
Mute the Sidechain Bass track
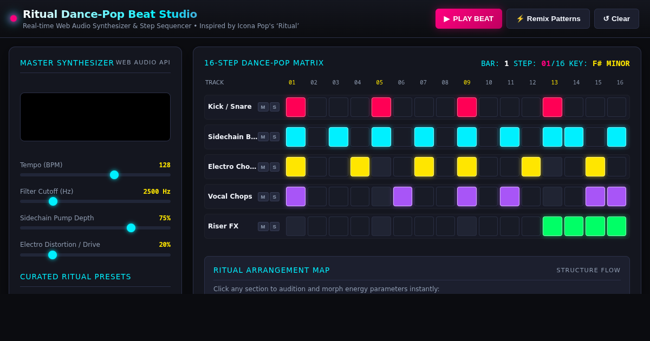pos(263,137)
